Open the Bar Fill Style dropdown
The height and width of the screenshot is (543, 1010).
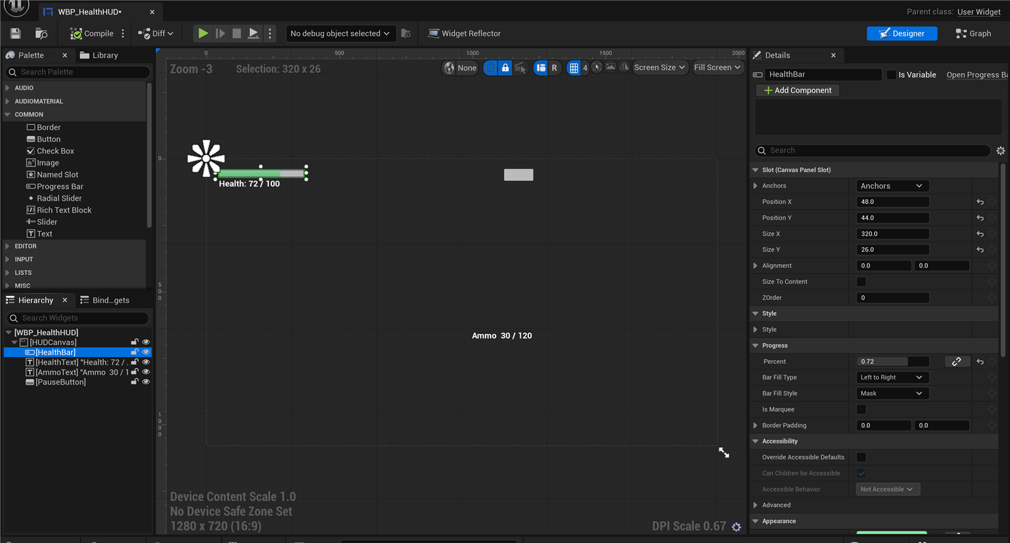892,394
